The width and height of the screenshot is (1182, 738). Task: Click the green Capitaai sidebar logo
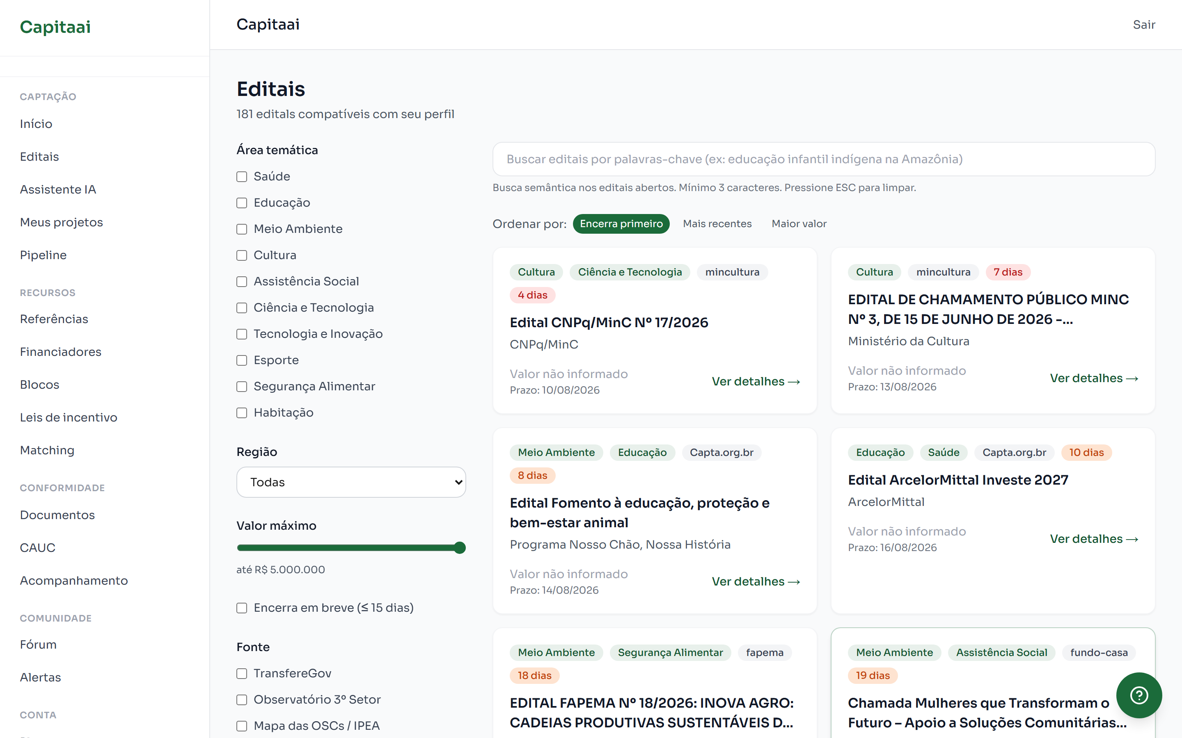click(55, 27)
